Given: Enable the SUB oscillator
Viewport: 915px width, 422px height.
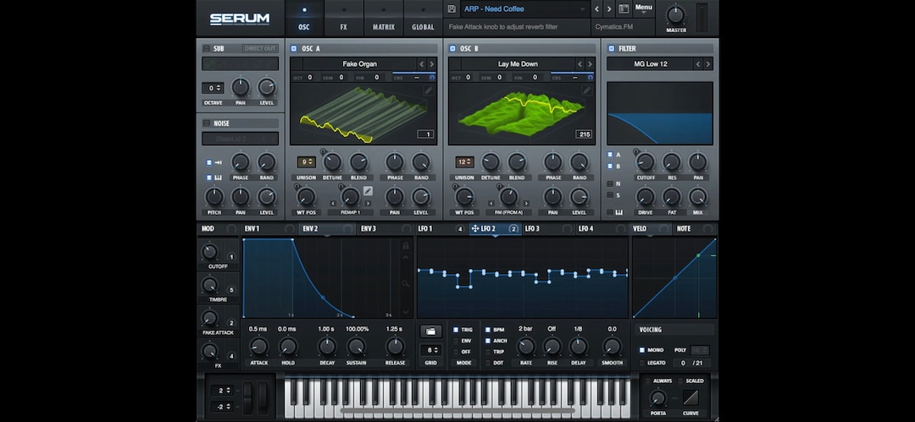Looking at the screenshot, I should pos(207,48).
